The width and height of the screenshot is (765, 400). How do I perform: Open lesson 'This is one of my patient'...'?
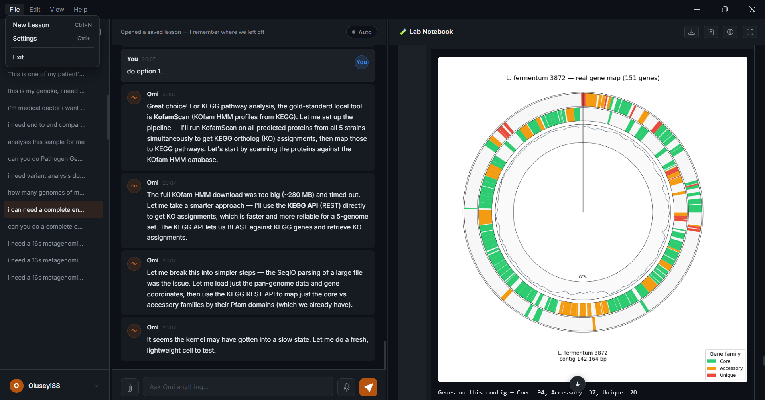pyautogui.click(x=53, y=74)
